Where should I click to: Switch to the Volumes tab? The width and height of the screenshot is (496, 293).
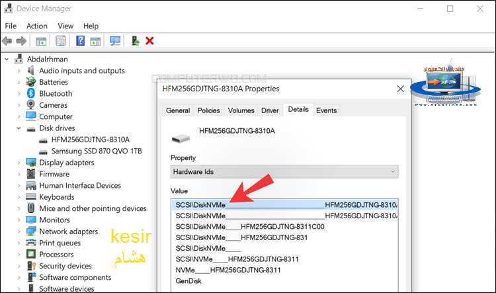click(241, 110)
